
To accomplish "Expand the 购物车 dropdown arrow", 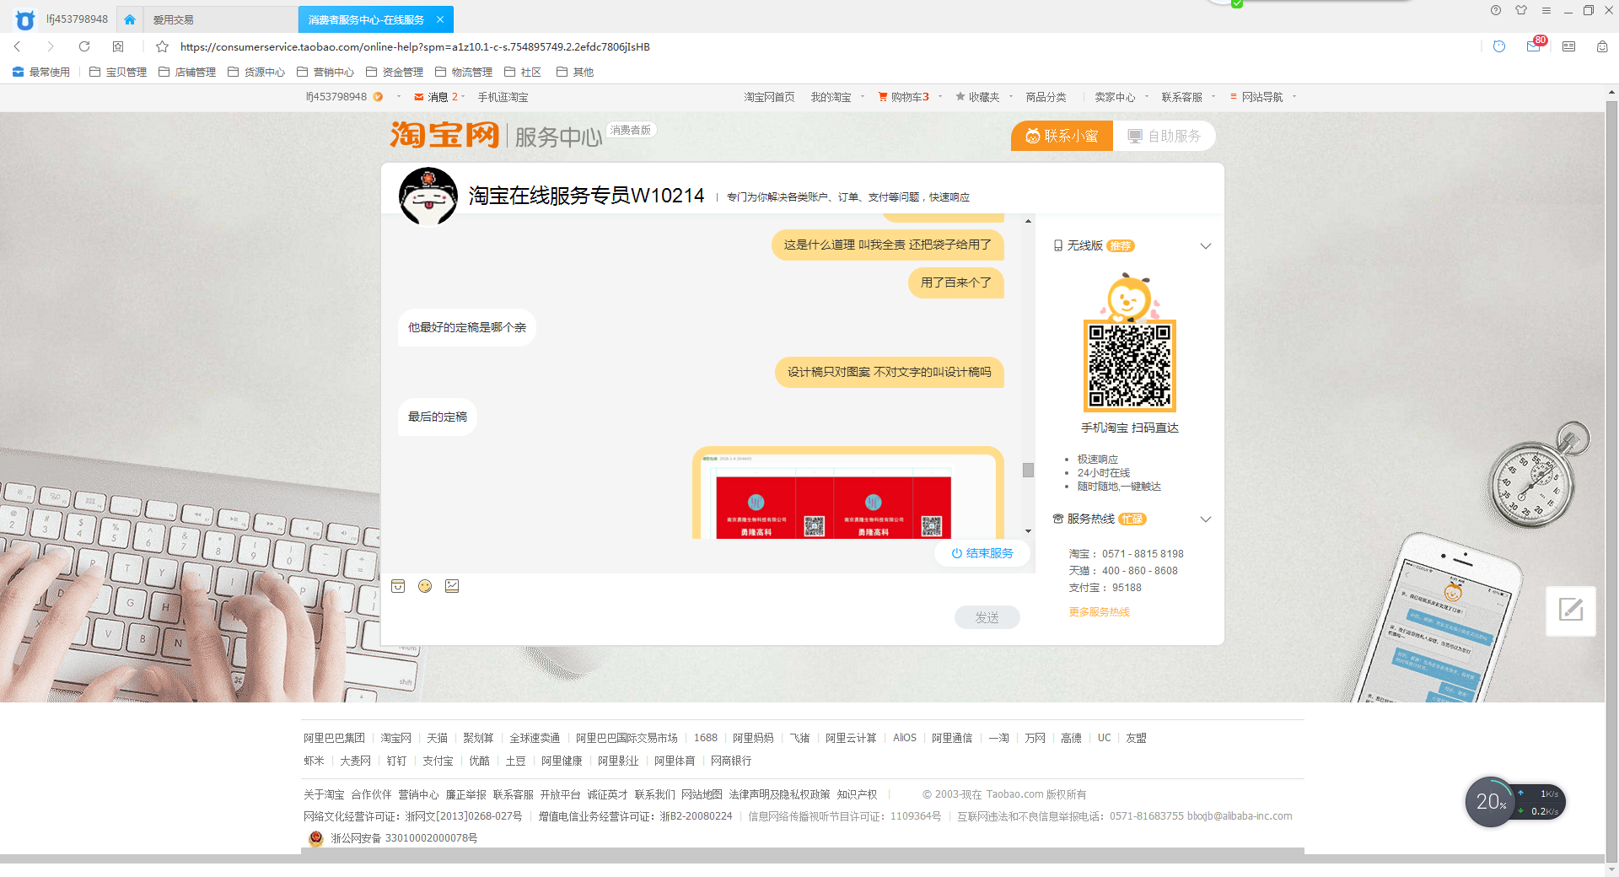I will 940,96.
